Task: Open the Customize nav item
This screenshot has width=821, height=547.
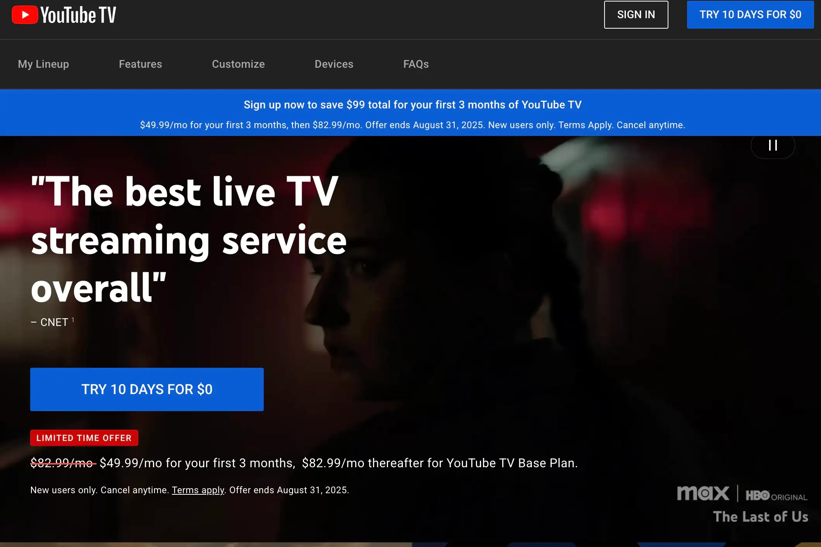Action: point(238,64)
